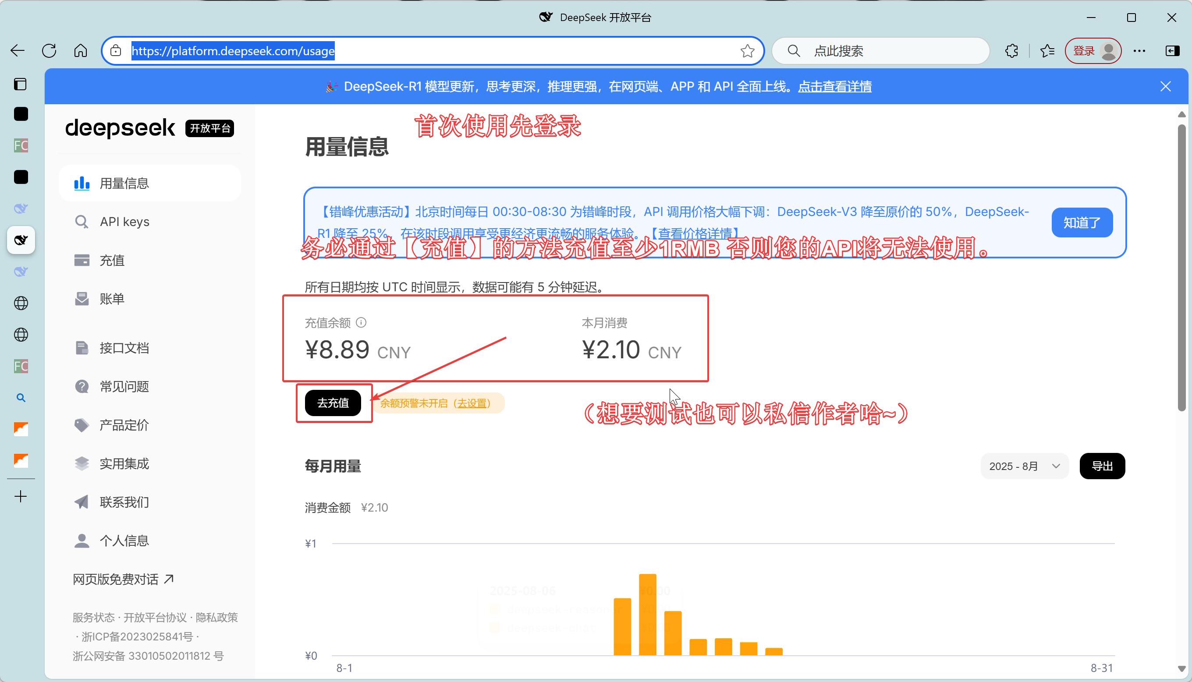Screen dimensions: 1192x682
Task: Click the ¥2.10 CNY monthly spend value
Action: (631, 350)
